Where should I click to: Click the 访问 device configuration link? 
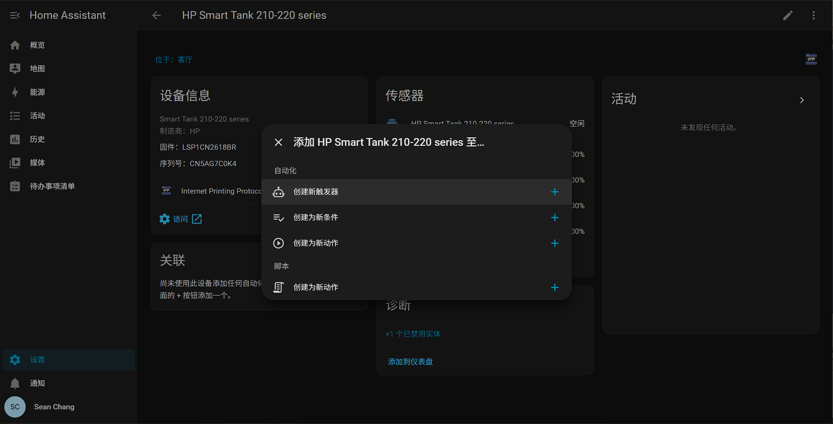(181, 219)
